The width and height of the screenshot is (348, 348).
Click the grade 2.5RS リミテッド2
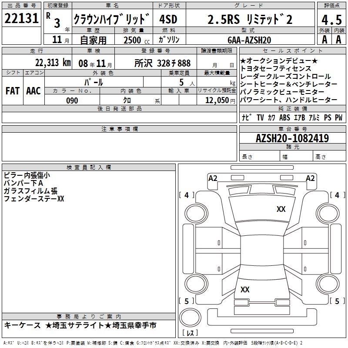(x=250, y=20)
